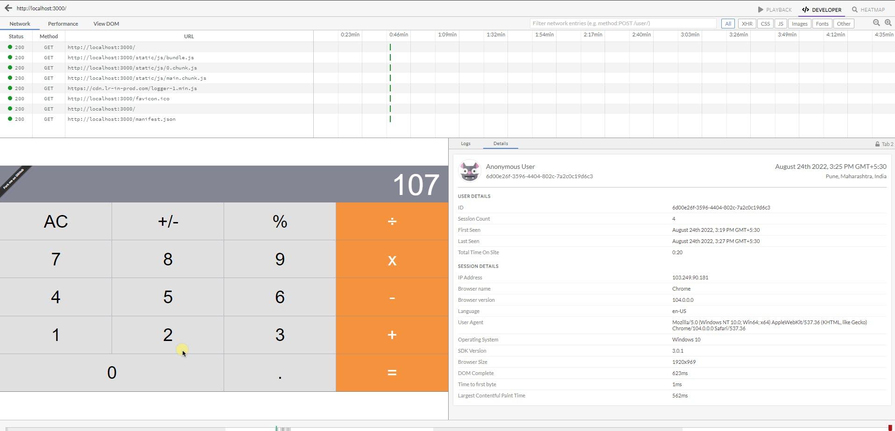This screenshot has height=431, width=895.
Task: Filter network entries by XHR
Action: (x=747, y=24)
